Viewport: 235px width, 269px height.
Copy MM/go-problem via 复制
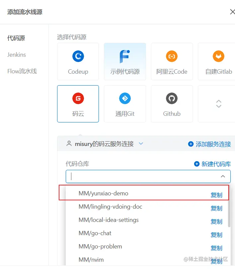[216, 248]
